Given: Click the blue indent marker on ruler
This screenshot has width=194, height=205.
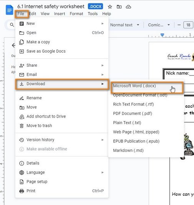Looking at the screenshot, I should click(x=162, y=35).
